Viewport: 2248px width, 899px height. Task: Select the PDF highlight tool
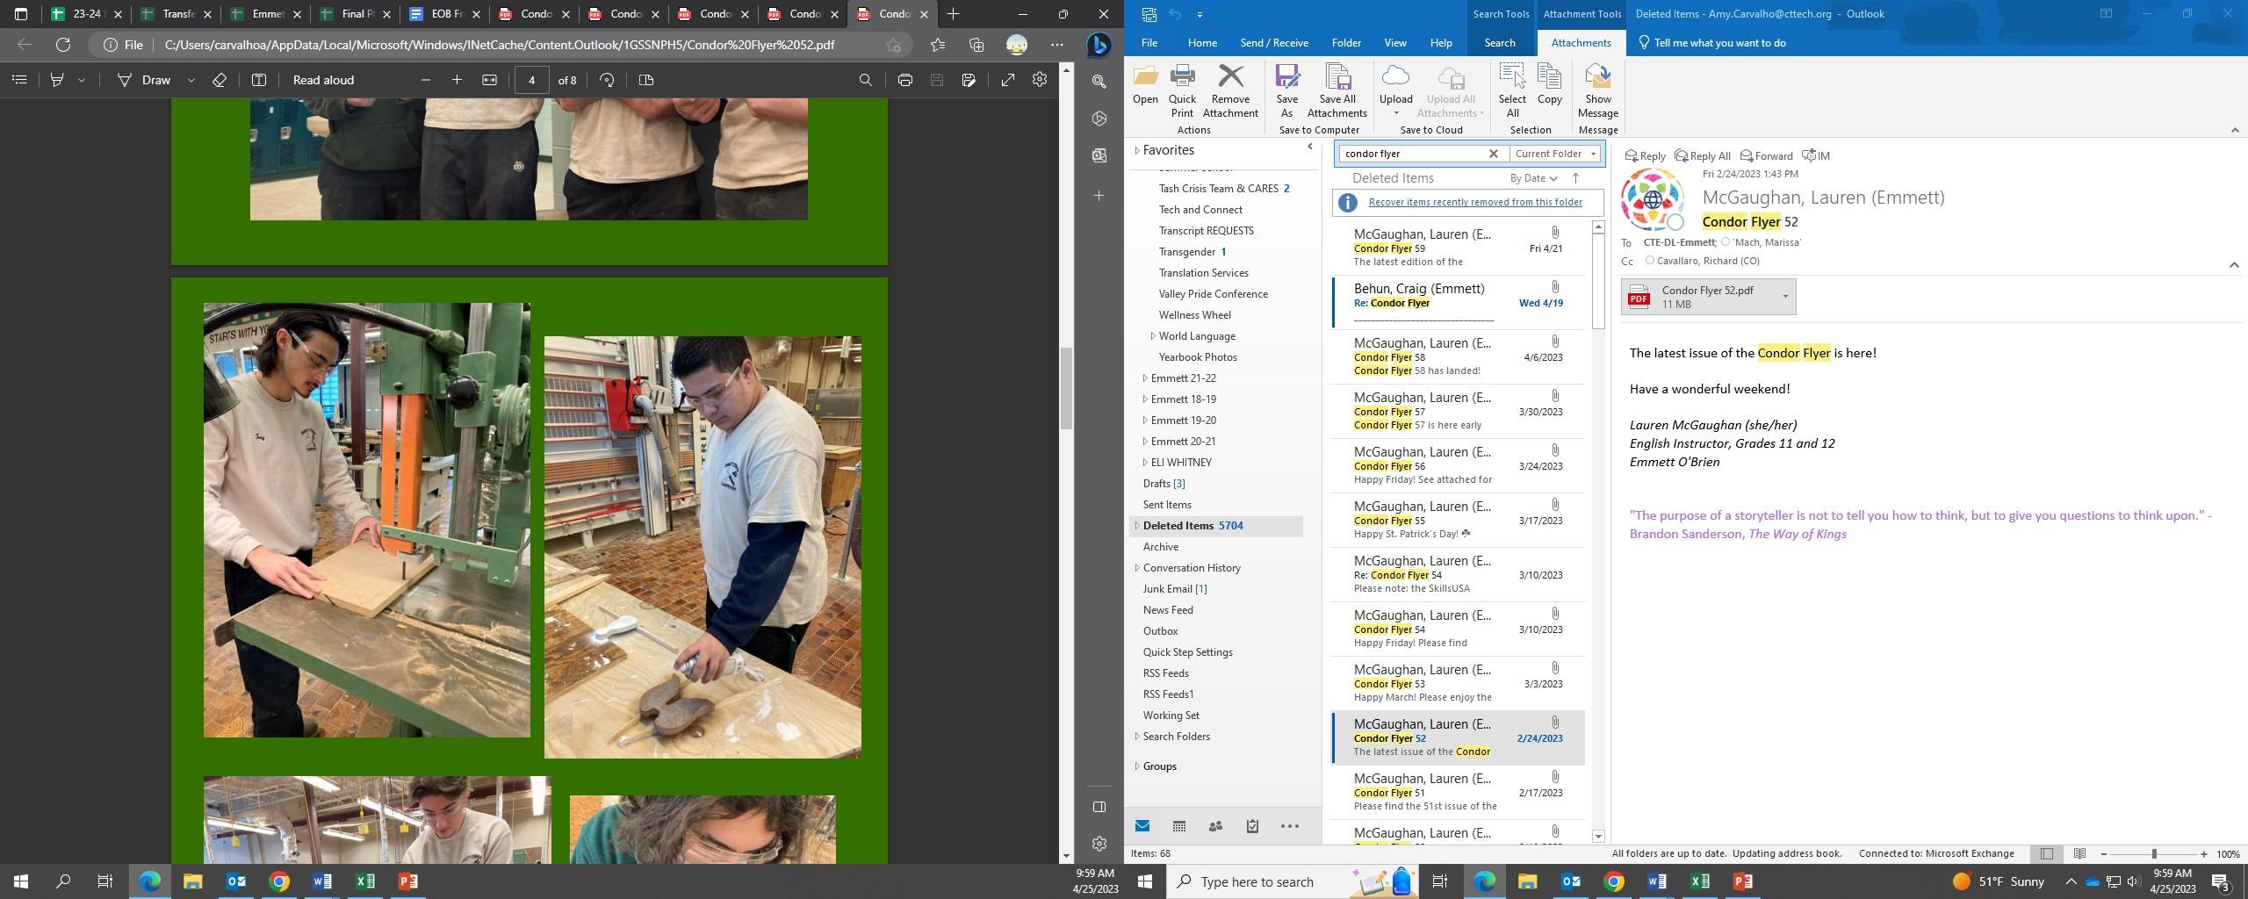pos(57,80)
